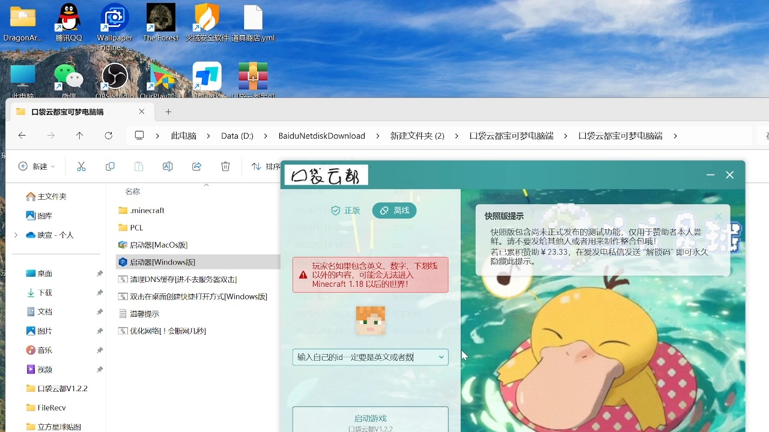
Task: Expand chevron after 此电脑 in the address bar
Action: pos(208,136)
